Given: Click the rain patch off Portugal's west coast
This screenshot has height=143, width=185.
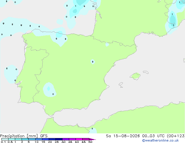Looking at the screenshot, I should pyautogui.click(x=11, y=74).
